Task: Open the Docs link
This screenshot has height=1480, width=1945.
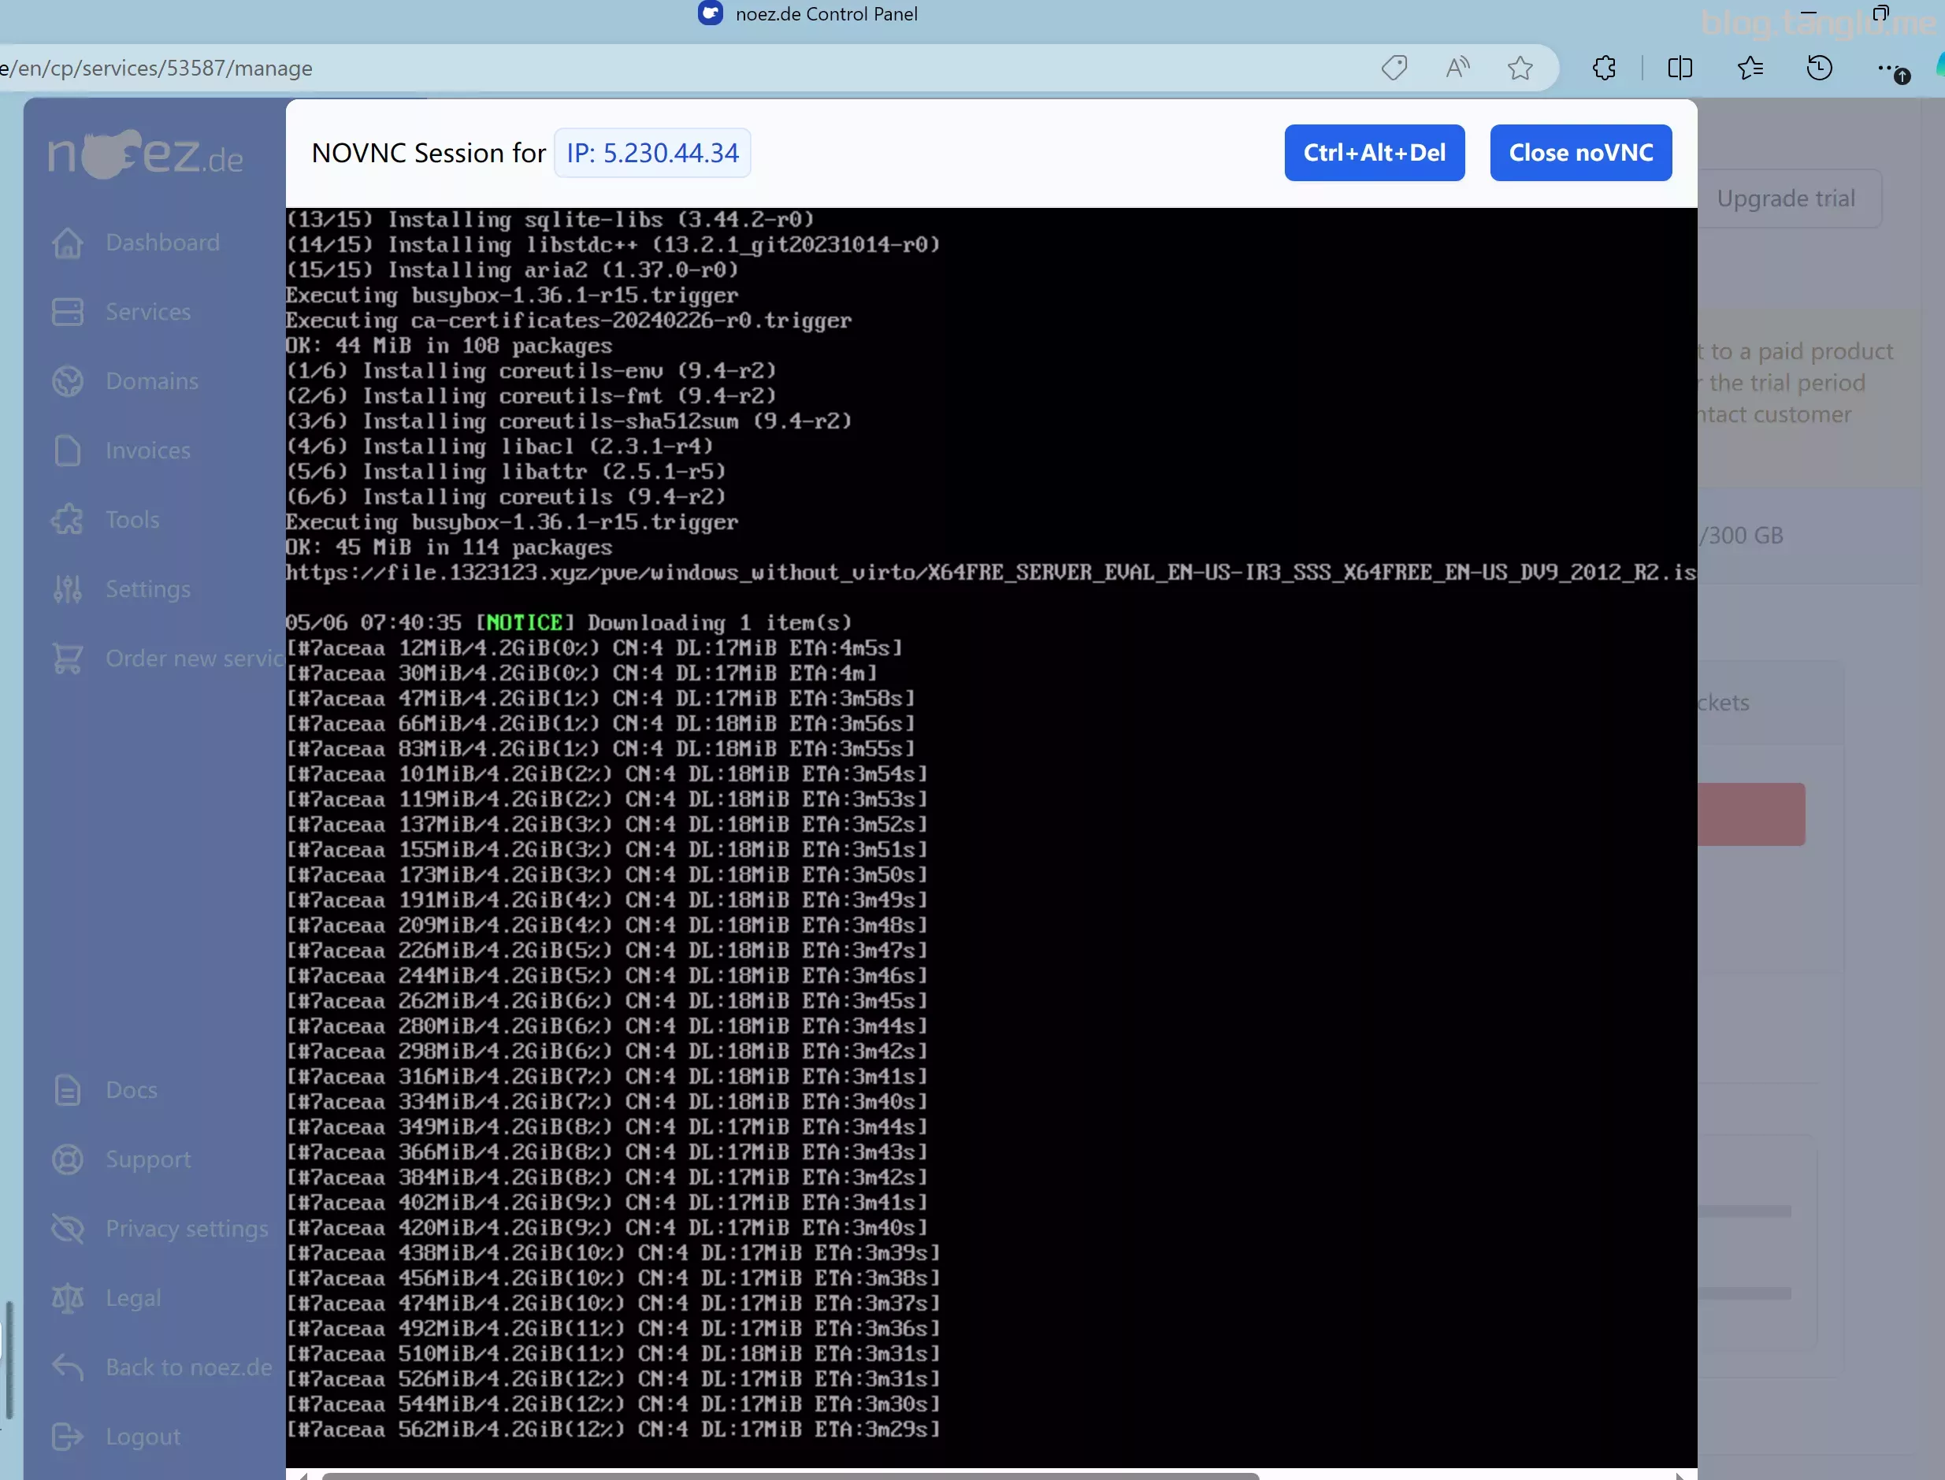Action: 132,1091
